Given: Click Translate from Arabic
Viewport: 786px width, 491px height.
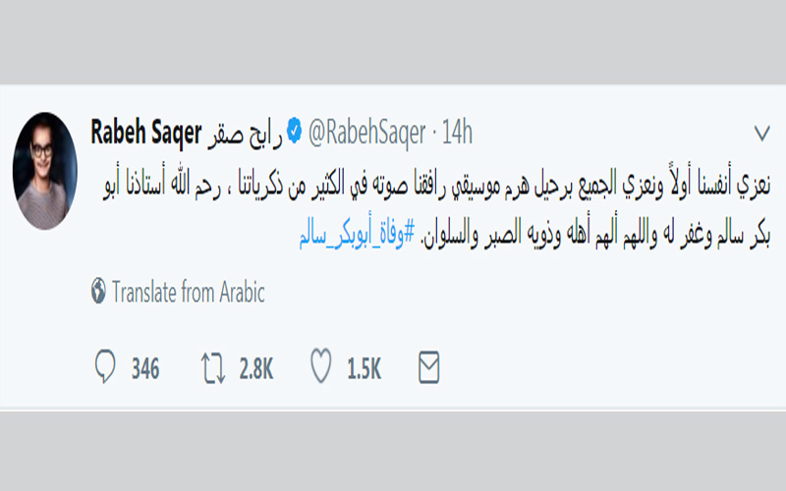Looking at the screenshot, I should [x=189, y=292].
